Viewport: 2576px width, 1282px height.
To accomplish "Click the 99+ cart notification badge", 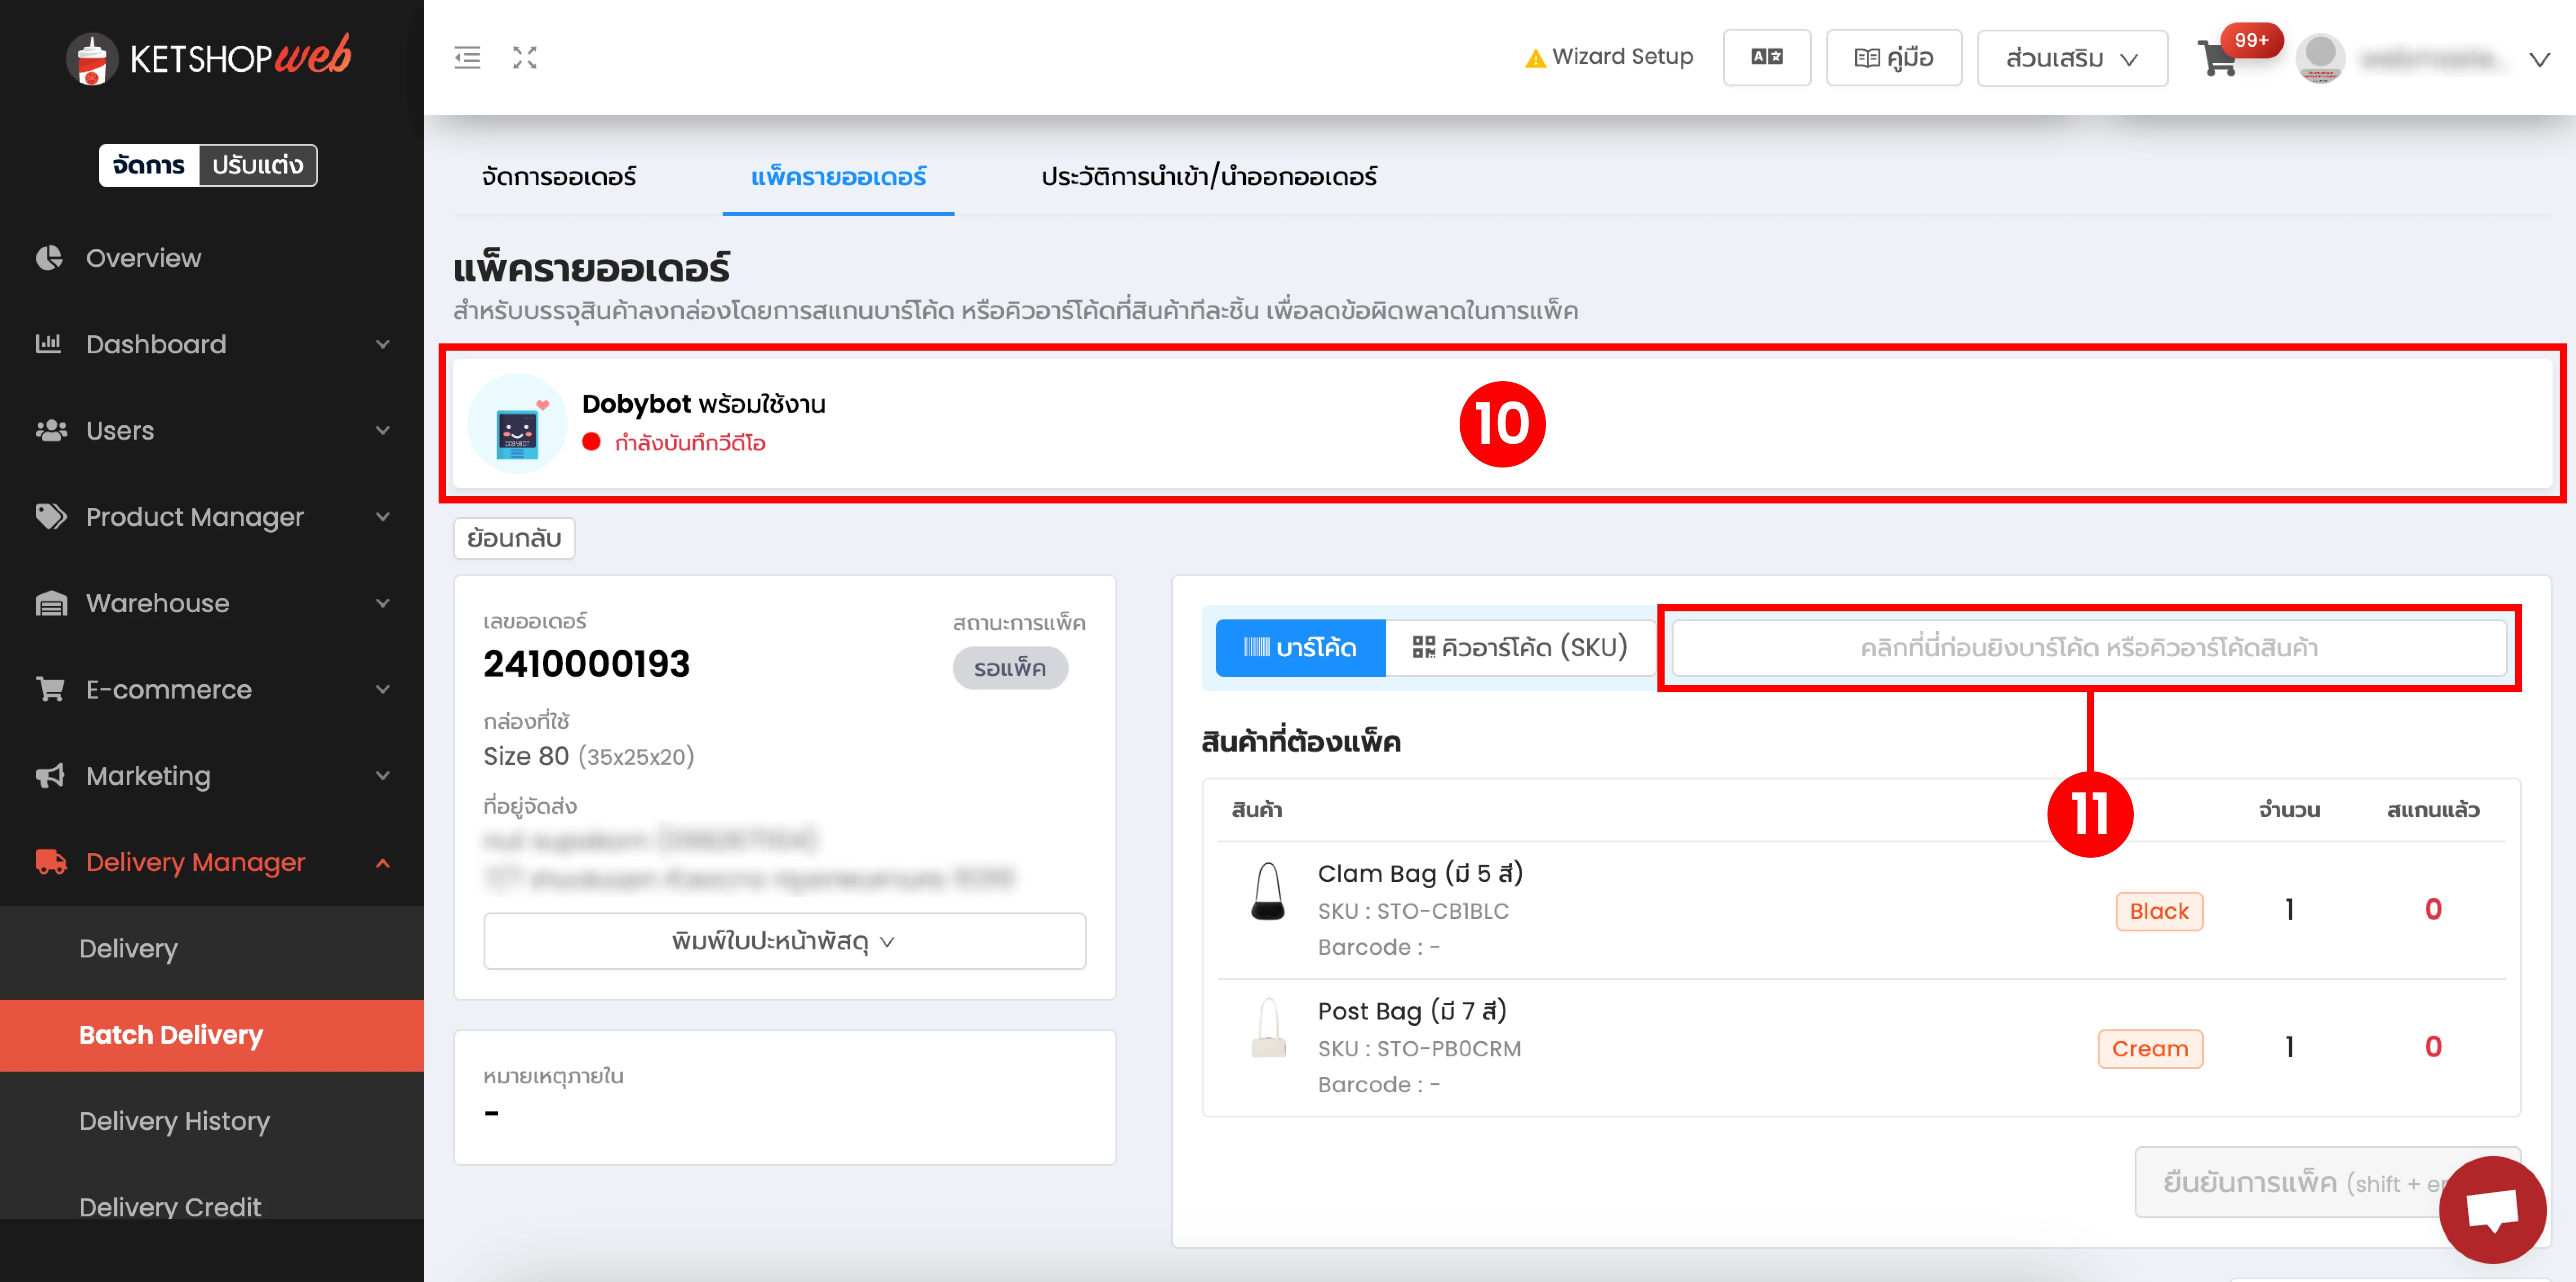I will 2251,40.
